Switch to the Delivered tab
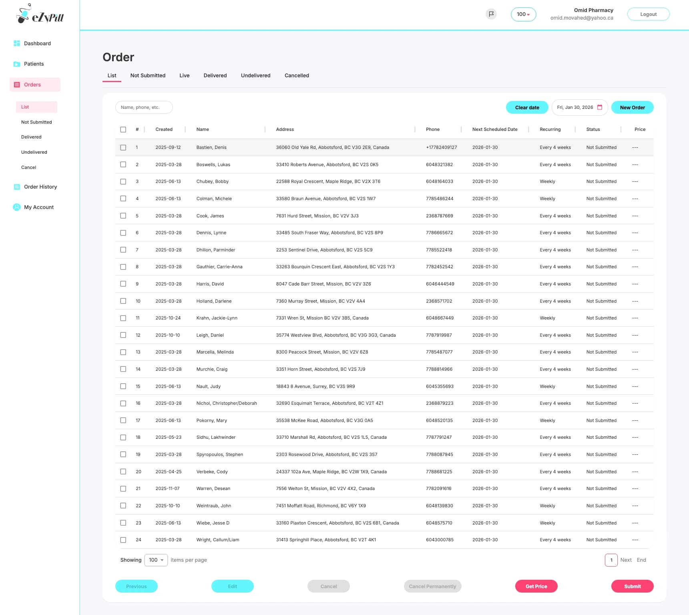 215,75
